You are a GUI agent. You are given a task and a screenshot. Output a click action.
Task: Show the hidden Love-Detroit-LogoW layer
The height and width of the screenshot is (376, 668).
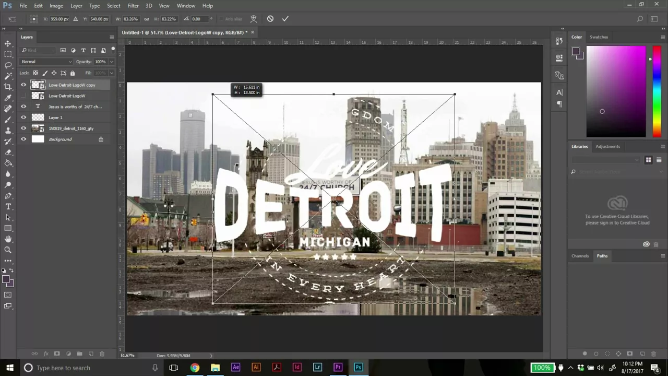pos(23,96)
